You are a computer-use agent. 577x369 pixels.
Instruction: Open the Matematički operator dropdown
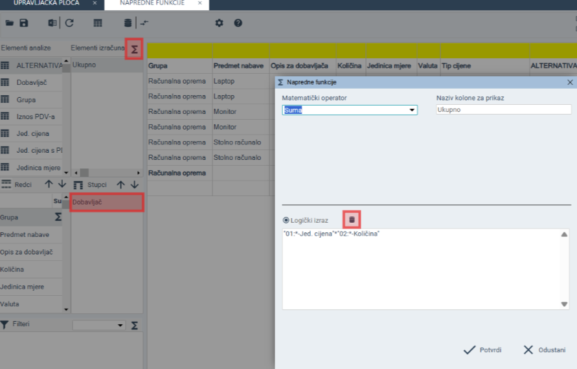[x=412, y=110]
